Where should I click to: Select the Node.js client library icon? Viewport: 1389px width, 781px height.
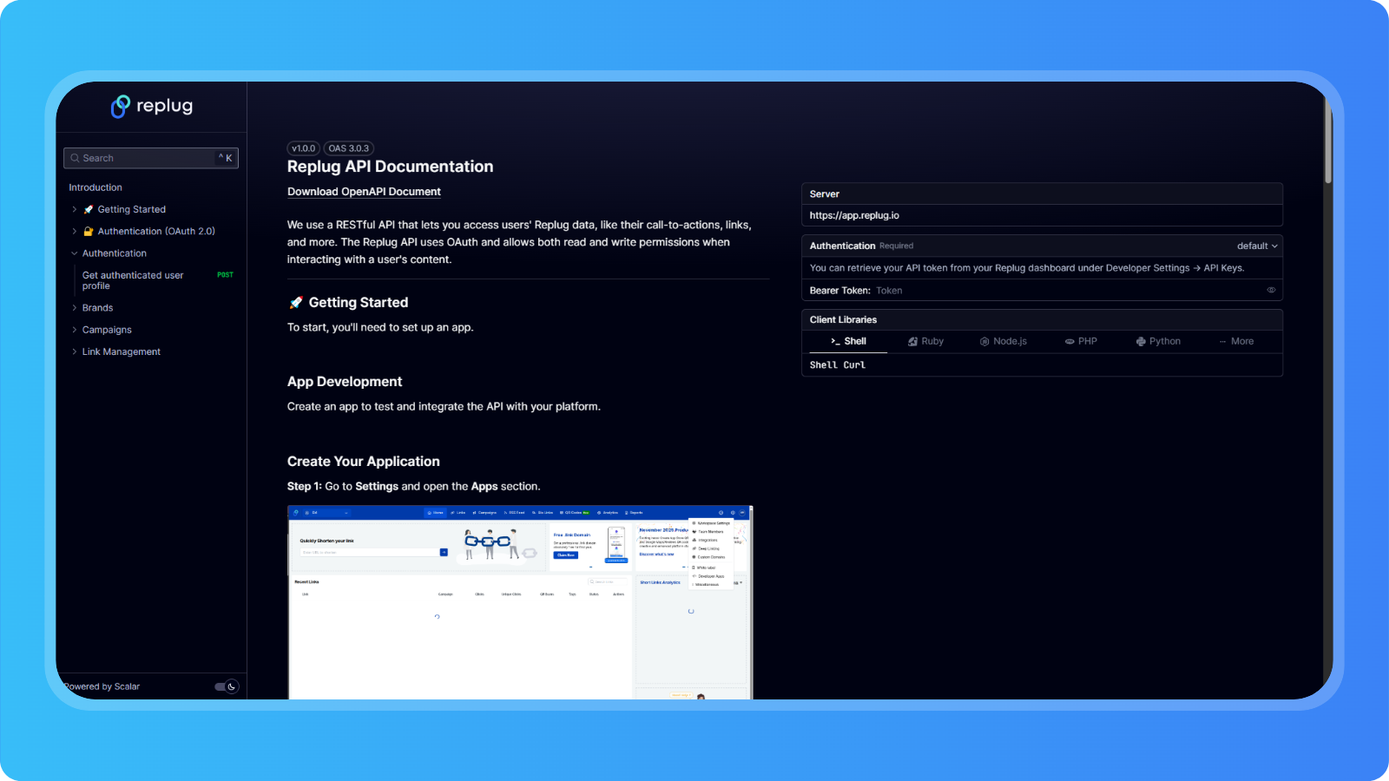click(x=984, y=342)
